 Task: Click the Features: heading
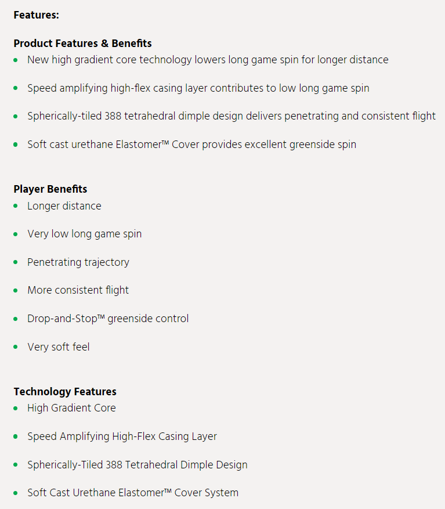[37, 15]
